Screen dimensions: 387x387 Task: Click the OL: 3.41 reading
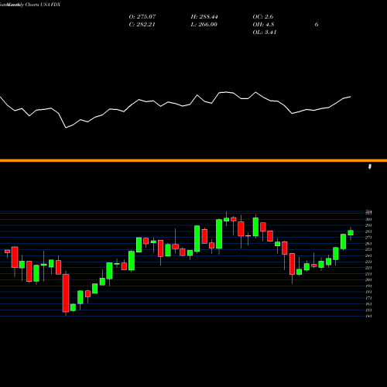(265, 33)
